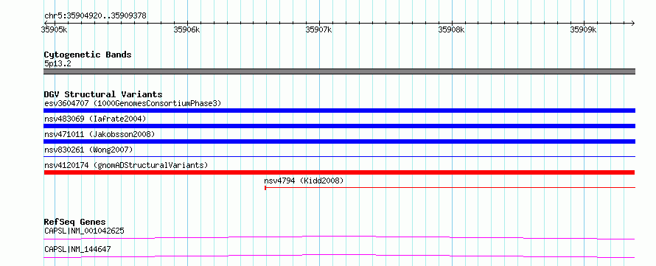Open CAPSL|NM_144647 gene label
Image resolution: width=656 pixels, height=266 pixels.
click(x=77, y=249)
